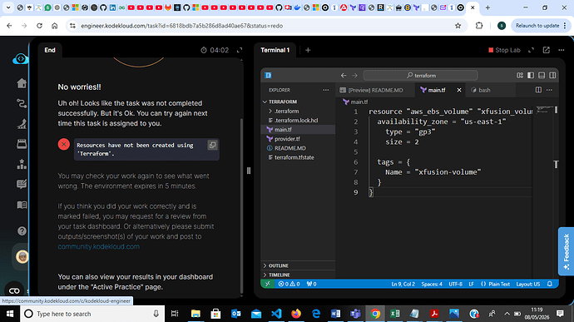Click the user avatar in sidebar
574x322 pixels.
tap(22, 257)
